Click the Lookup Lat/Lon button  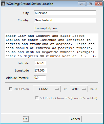46,28
